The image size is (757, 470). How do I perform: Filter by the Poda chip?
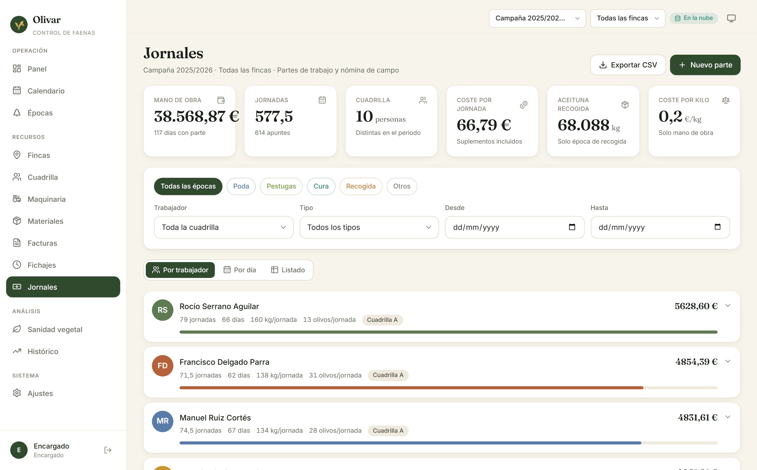pos(241,186)
